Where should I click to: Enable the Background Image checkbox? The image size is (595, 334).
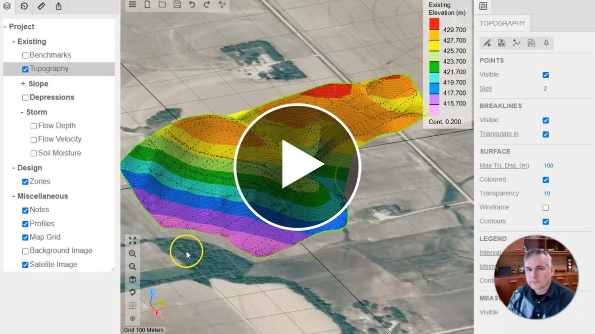click(25, 251)
